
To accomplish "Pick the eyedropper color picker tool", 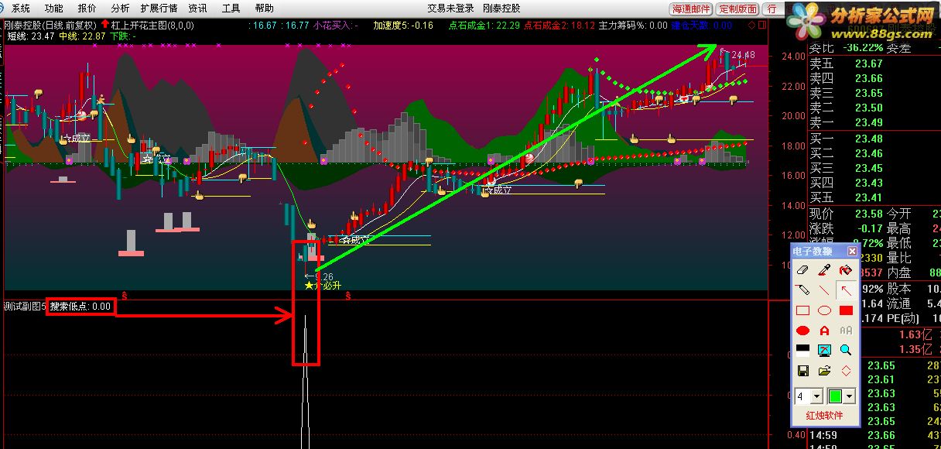I will pos(824,270).
